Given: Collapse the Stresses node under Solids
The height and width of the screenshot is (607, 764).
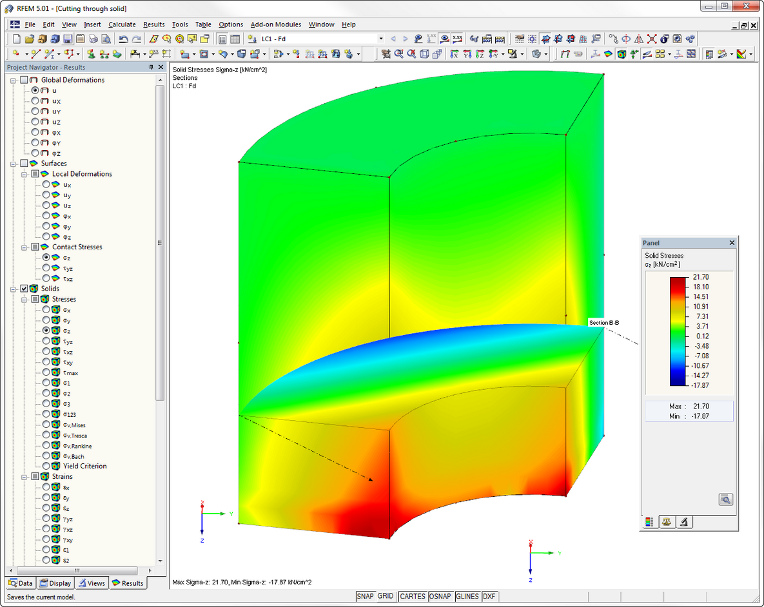Looking at the screenshot, I should point(24,299).
